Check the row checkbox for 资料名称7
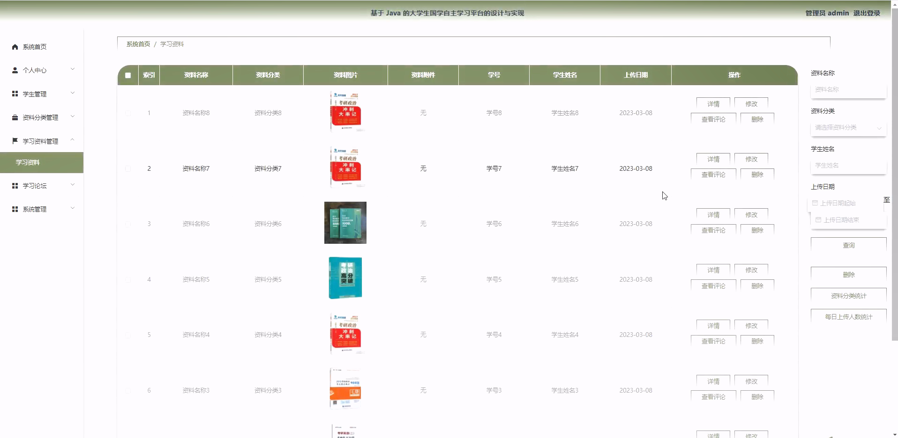Image resolution: width=898 pixels, height=438 pixels. [x=128, y=168]
